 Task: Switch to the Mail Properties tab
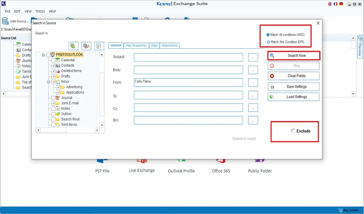tap(136, 45)
